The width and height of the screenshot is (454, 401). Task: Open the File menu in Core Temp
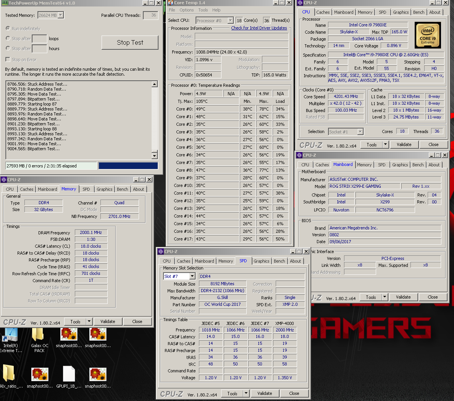coord(172,10)
